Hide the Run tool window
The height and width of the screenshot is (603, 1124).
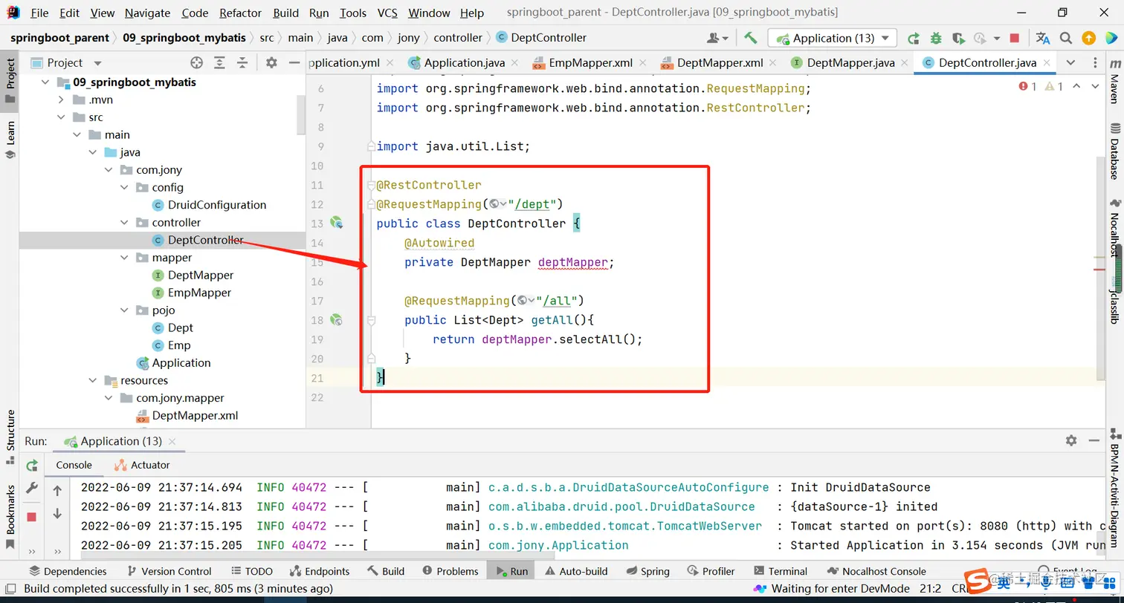point(1094,440)
